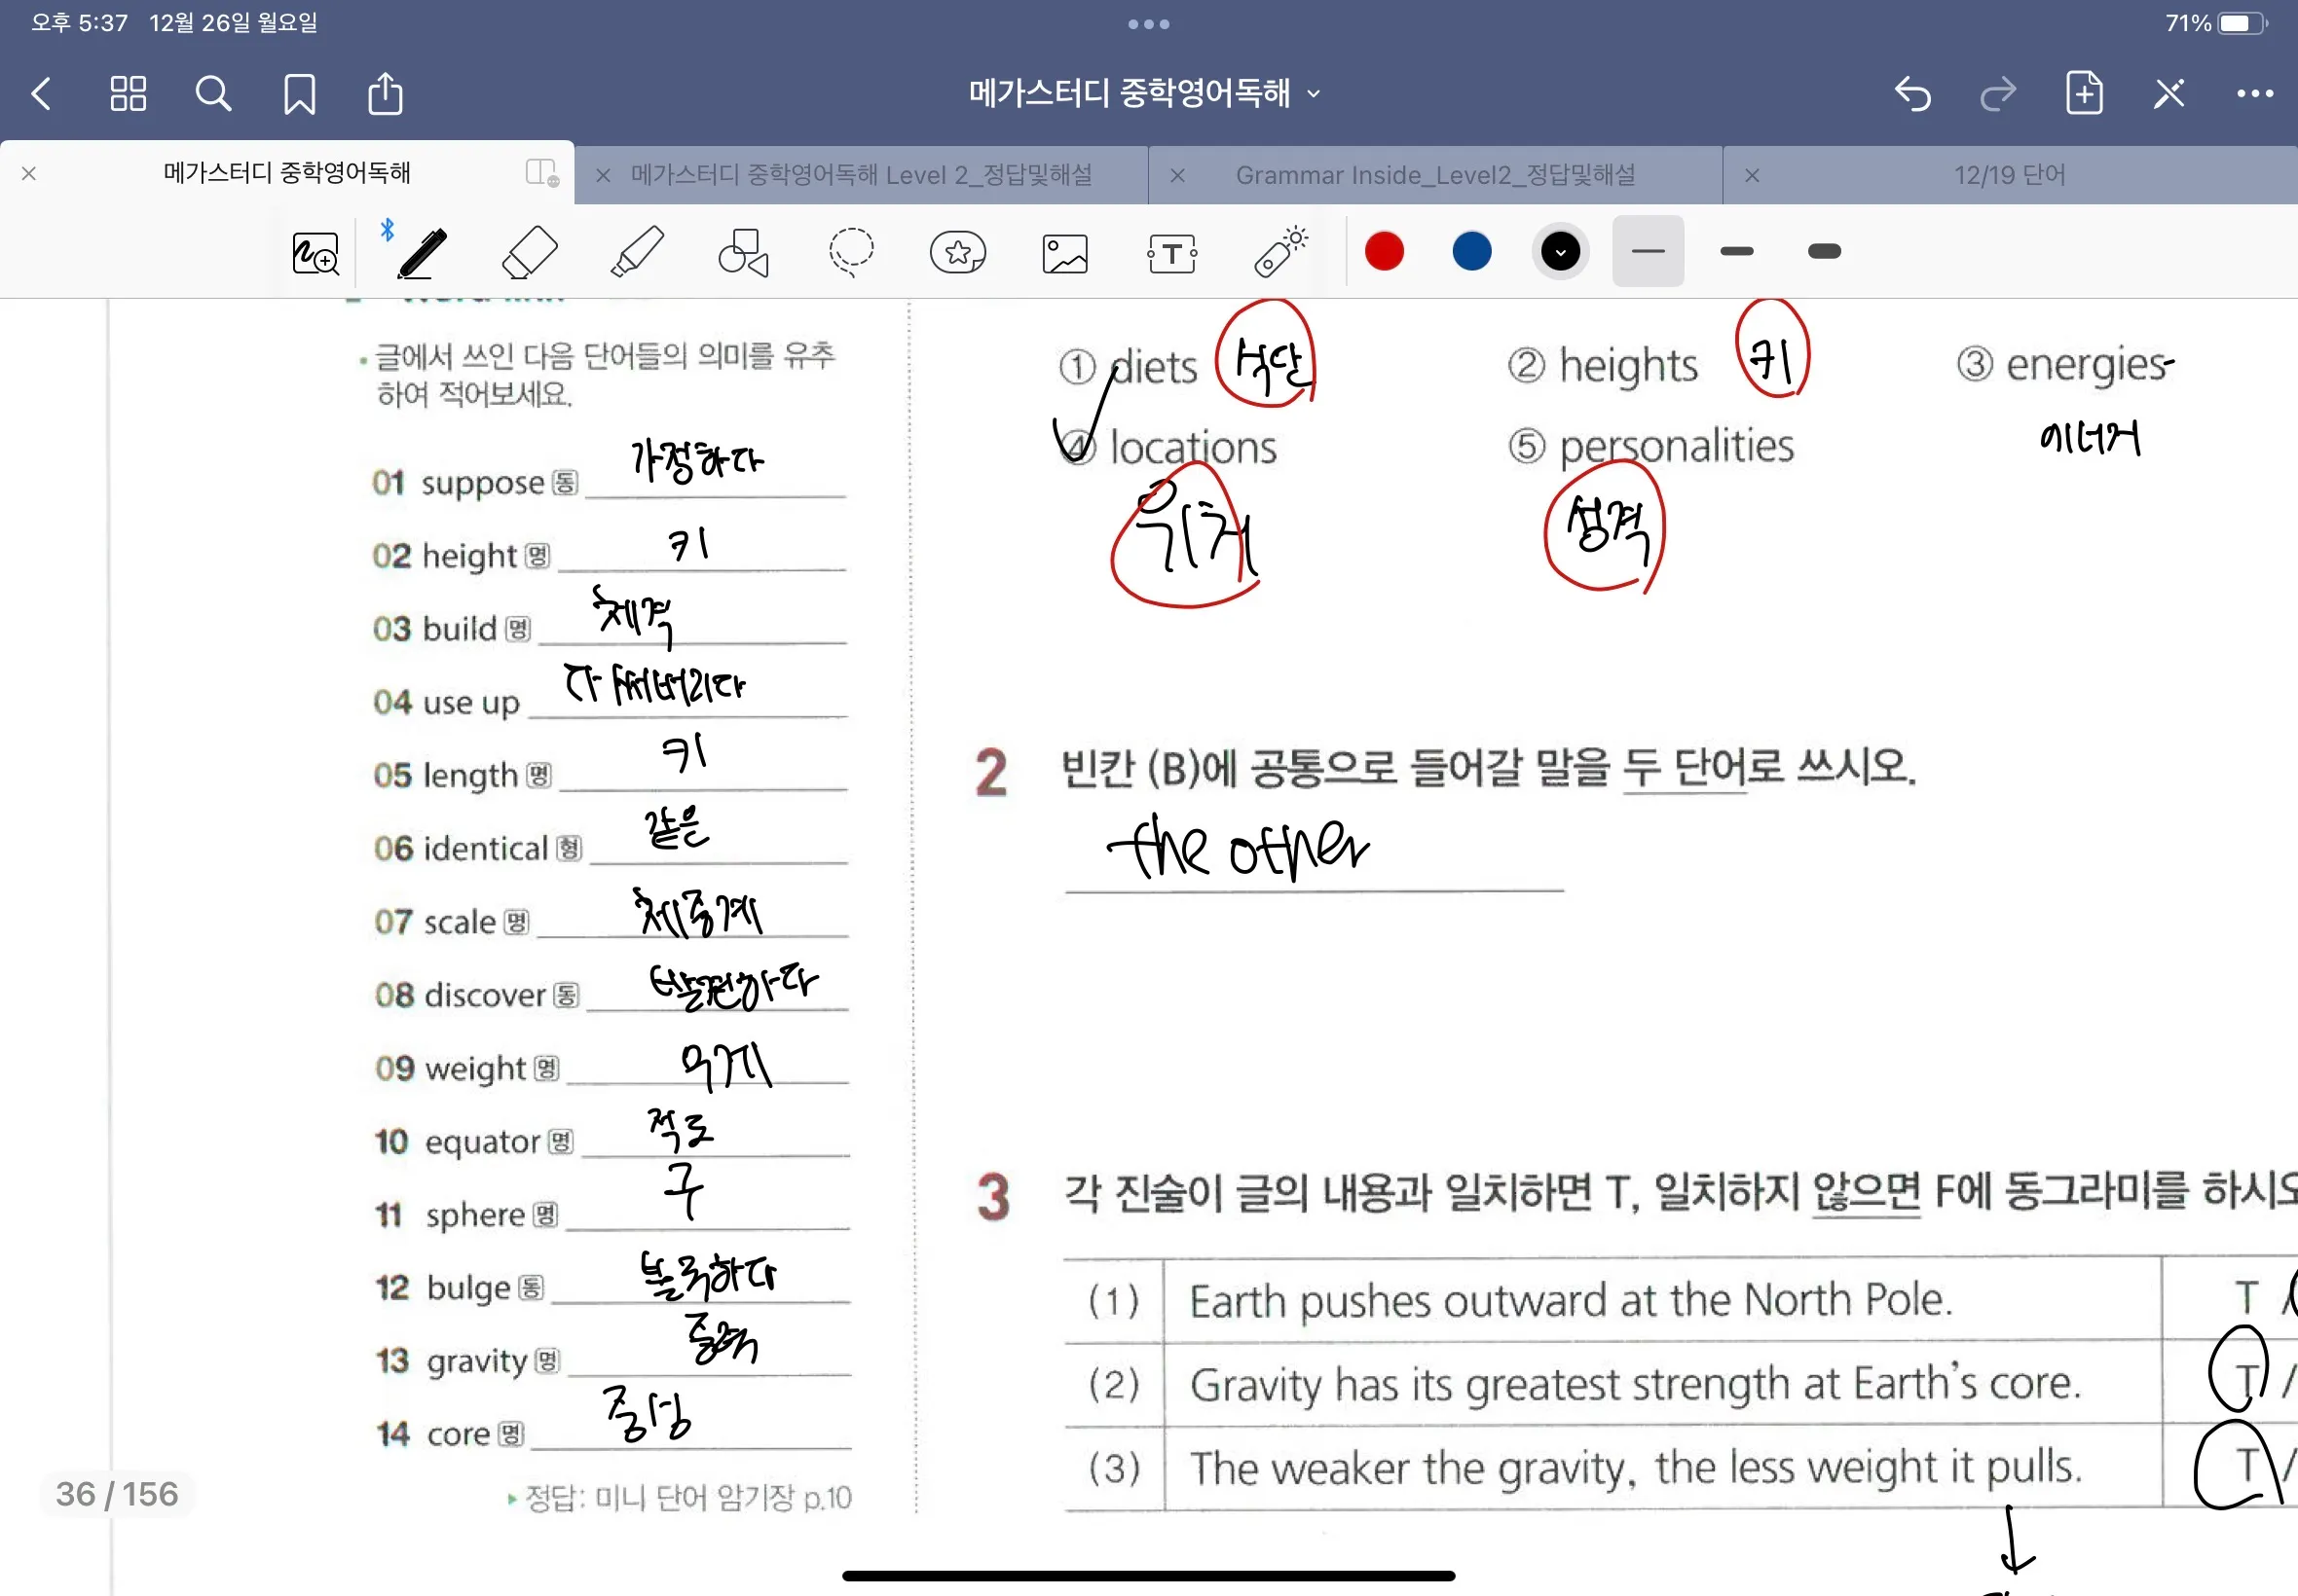Open split view from the active tab icon
The height and width of the screenshot is (1596, 2298).
(541, 172)
